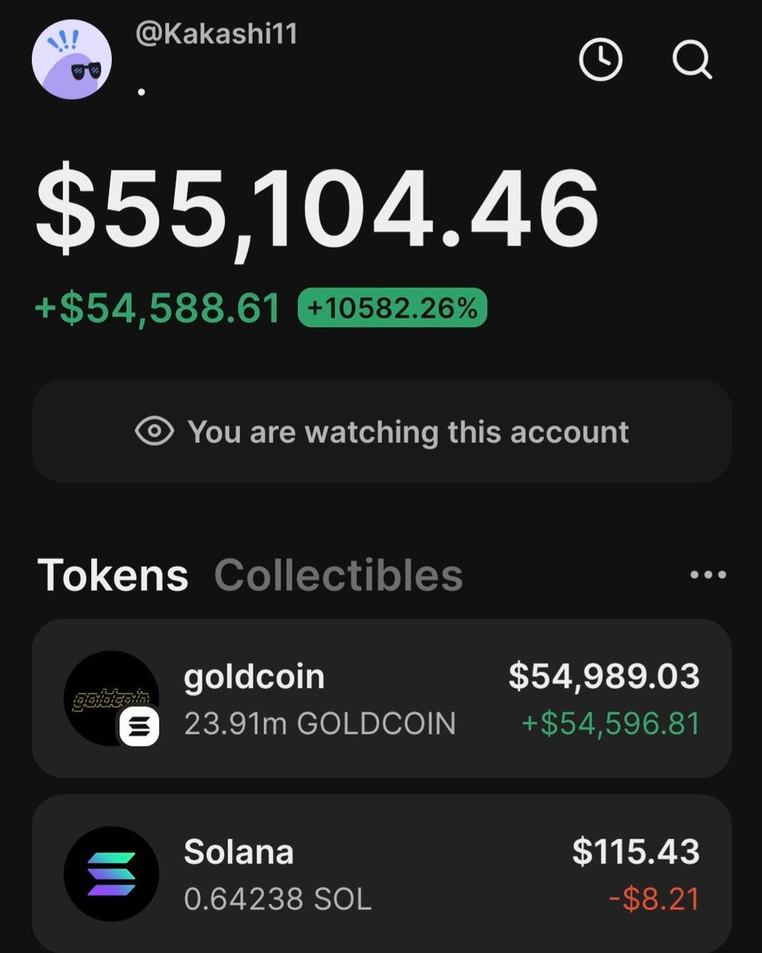Switch to the Tokens tab

[113, 575]
